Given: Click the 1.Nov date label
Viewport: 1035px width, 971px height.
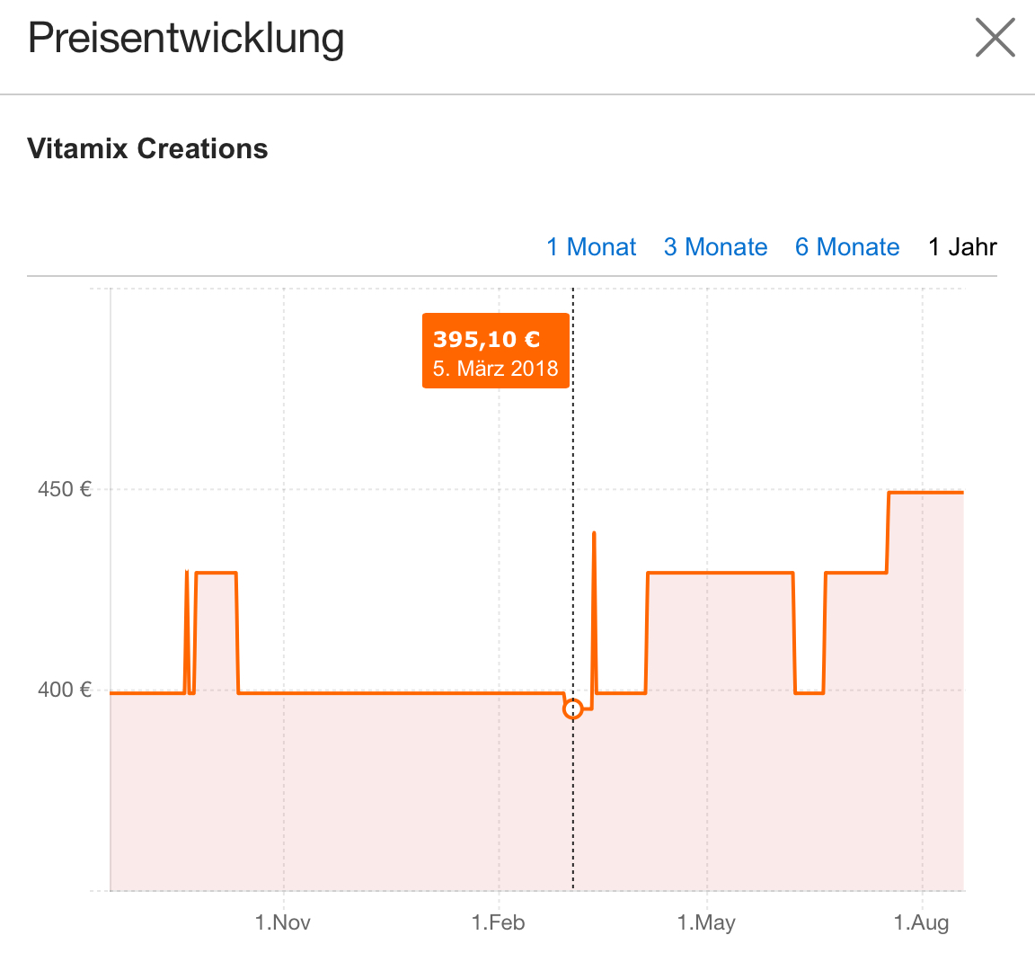Looking at the screenshot, I should (x=283, y=922).
